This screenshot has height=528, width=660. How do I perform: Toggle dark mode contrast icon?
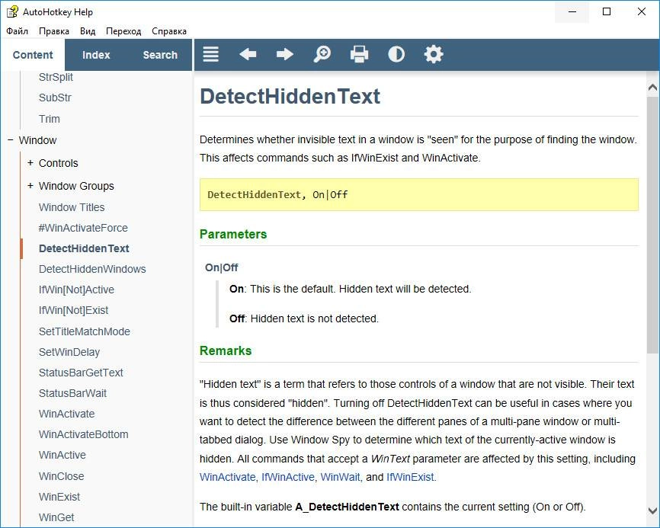click(x=396, y=54)
